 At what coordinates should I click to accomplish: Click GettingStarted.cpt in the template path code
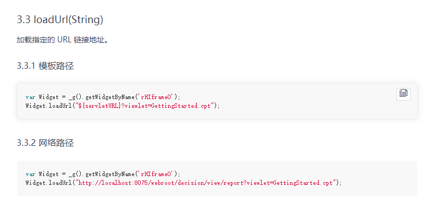coord(181,106)
